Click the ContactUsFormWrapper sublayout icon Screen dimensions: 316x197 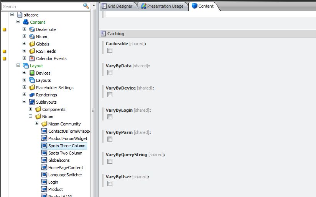44,131
